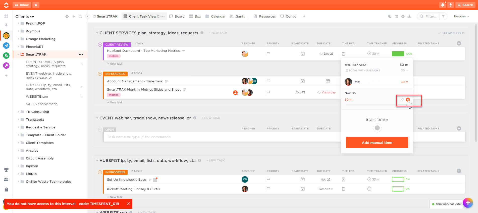Collapse the HUBSPOT lp list section

(x=97, y=161)
